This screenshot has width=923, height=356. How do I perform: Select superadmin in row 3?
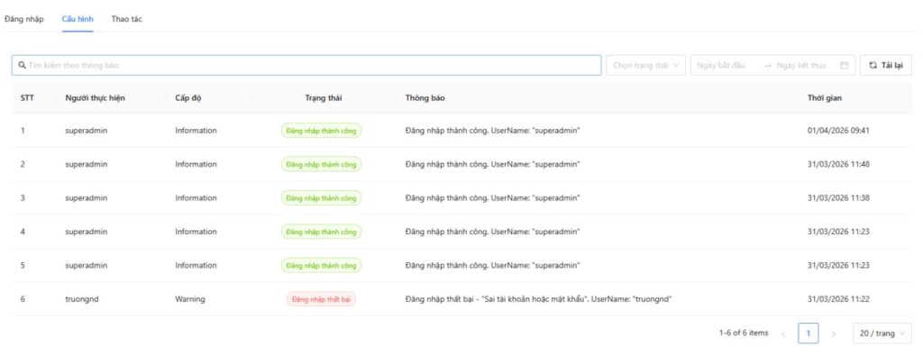coord(86,197)
